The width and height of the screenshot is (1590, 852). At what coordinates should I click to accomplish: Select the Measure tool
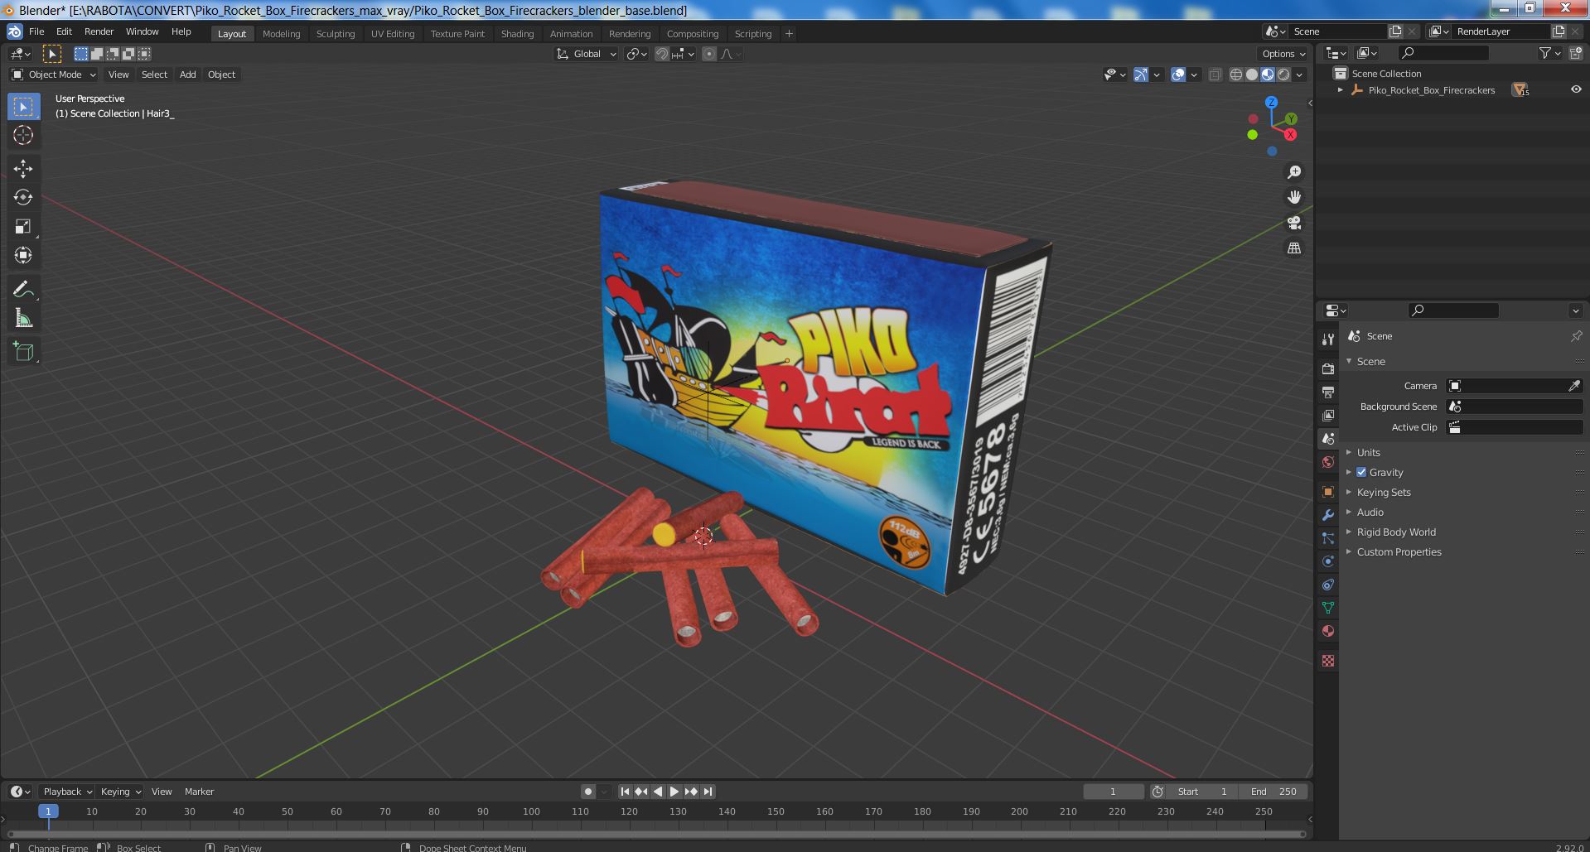click(x=23, y=319)
